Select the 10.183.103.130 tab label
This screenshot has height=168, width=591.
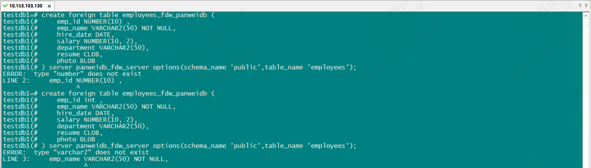(x=26, y=6)
